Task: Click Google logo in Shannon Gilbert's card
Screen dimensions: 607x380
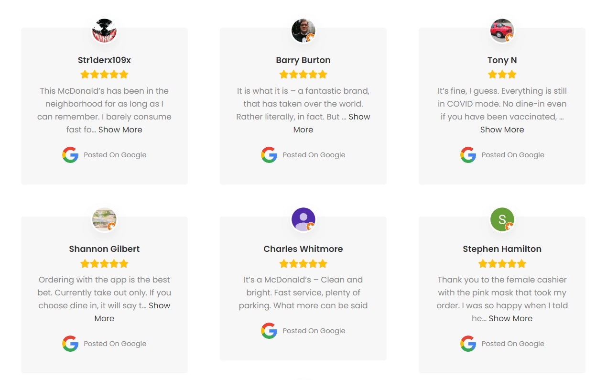Action: coord(70,344)
